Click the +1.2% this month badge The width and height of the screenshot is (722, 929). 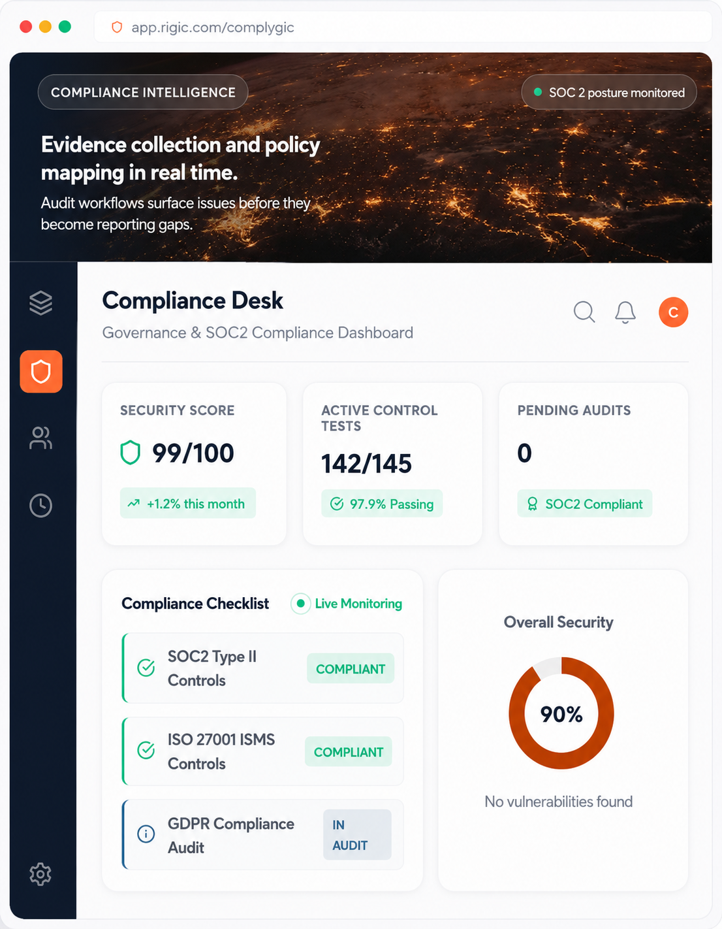pyautogui.click(x=188, y=504)
